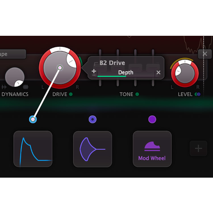Toggle the plus/minus invert icon beside Depth

(x=94, y=72)
